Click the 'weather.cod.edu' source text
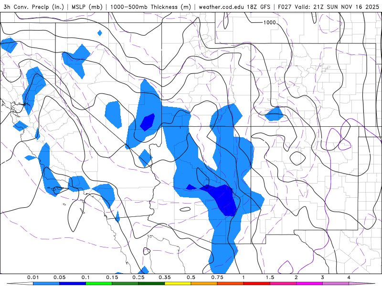 (222, 7)
